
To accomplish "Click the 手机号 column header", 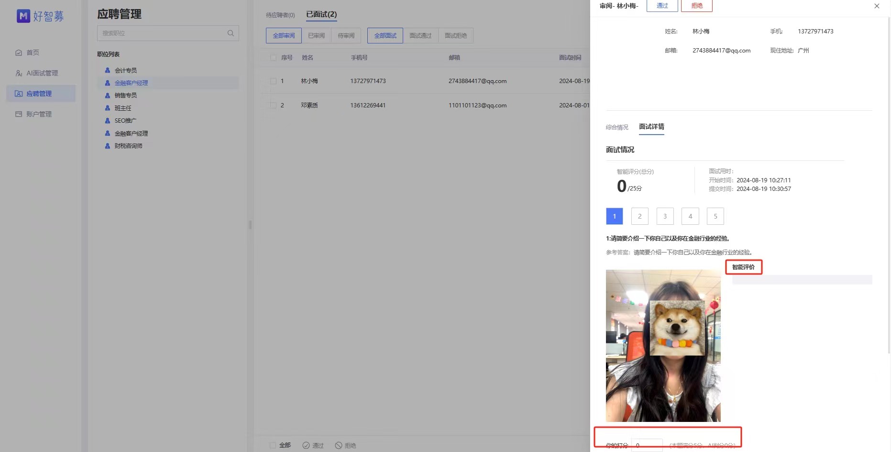I will (359, 58).
